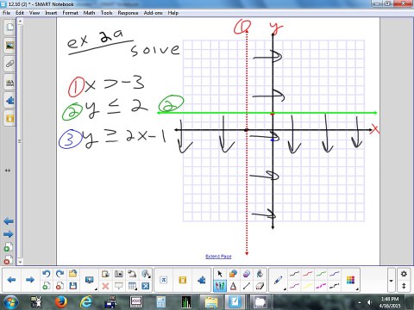Open the Gallery sidebar tab
The width and height of the screenshot is (414, 310).
click(x=9, y=46)
